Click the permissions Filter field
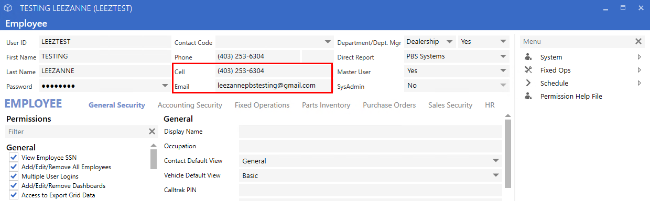Viewport: 650px width, 201px height. (76, 132)
